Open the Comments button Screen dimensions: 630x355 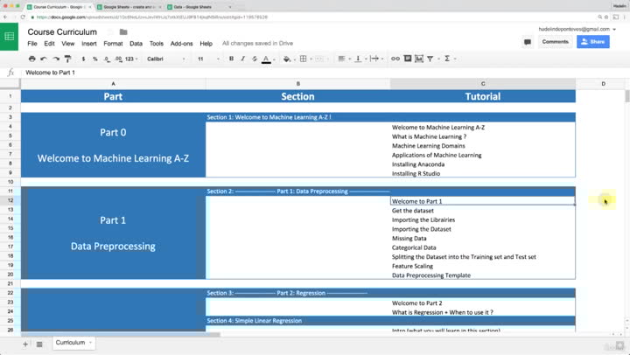pos(556,42)
